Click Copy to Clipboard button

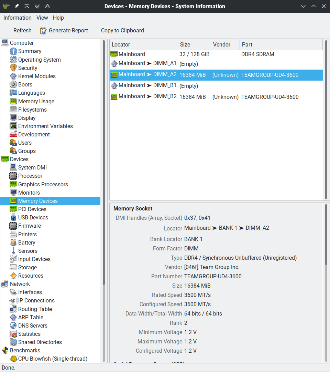[x=122, y=31]
